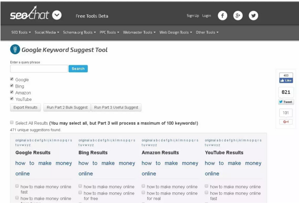Click 'original' link above Amazon Results
The image size is (299, 203).
point(147,141)
